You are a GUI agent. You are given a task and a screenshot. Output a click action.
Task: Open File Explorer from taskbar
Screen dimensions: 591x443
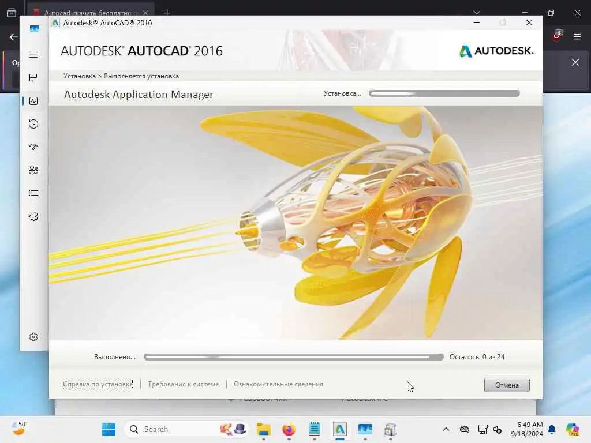tap(263, 429)
